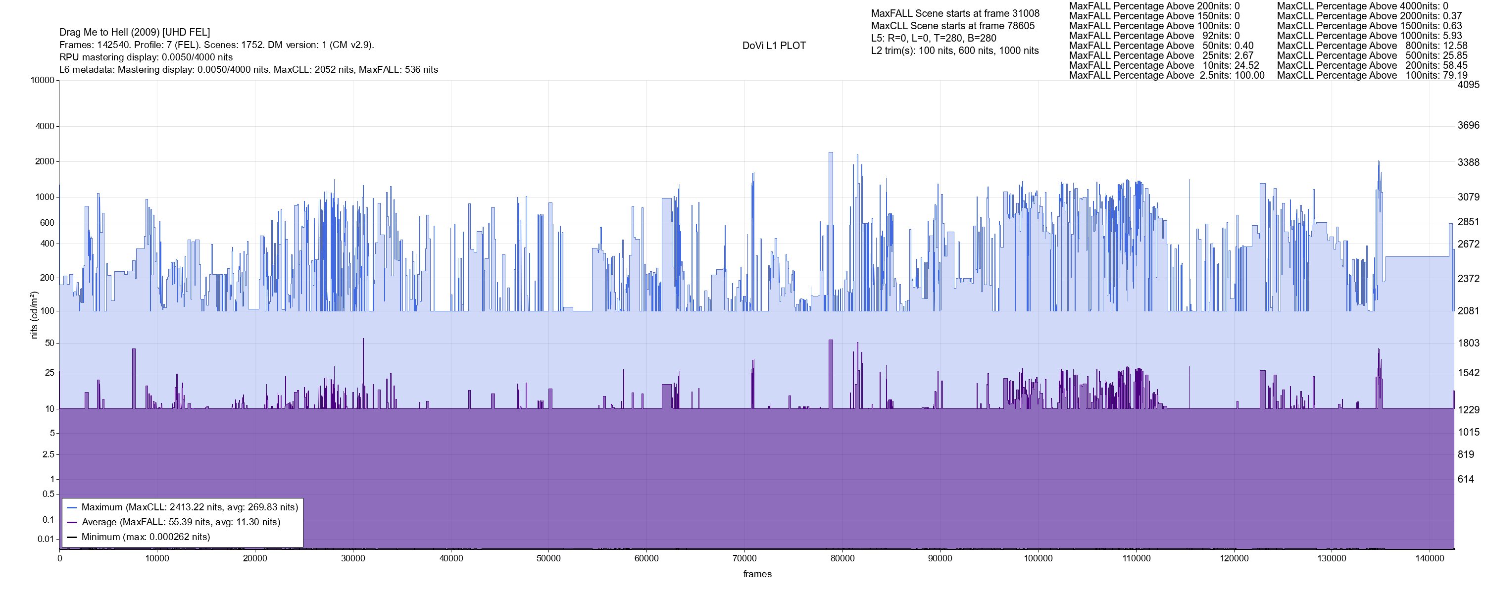Click the black Minimum legend line swatch
The height and width of the screenshot is (594, 1485).
tap(72, 537)
